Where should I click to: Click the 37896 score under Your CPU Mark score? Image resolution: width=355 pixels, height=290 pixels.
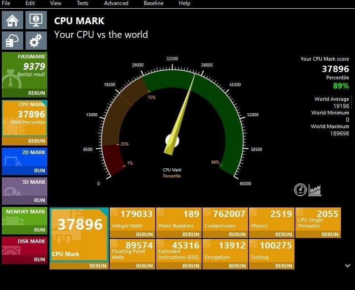(x=335, y=69)
